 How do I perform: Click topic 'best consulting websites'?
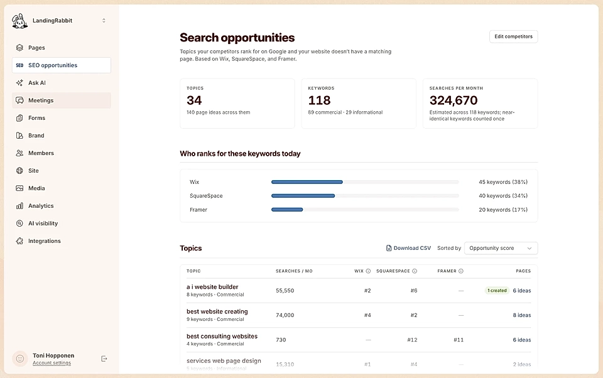point(222,336)
